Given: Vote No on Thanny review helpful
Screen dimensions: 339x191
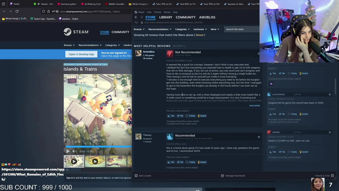Looking at the screenshot, I should coord(180,162).
